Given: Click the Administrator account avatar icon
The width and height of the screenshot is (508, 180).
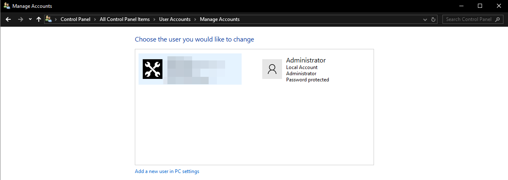Looking at the screenshot, I should [272, 69].
